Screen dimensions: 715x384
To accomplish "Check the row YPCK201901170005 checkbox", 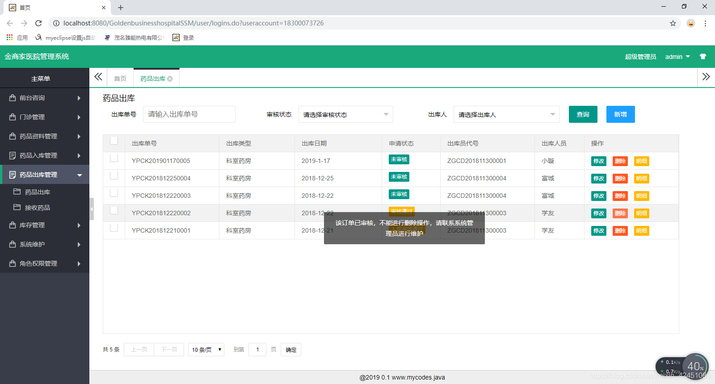I will [114, 159].
